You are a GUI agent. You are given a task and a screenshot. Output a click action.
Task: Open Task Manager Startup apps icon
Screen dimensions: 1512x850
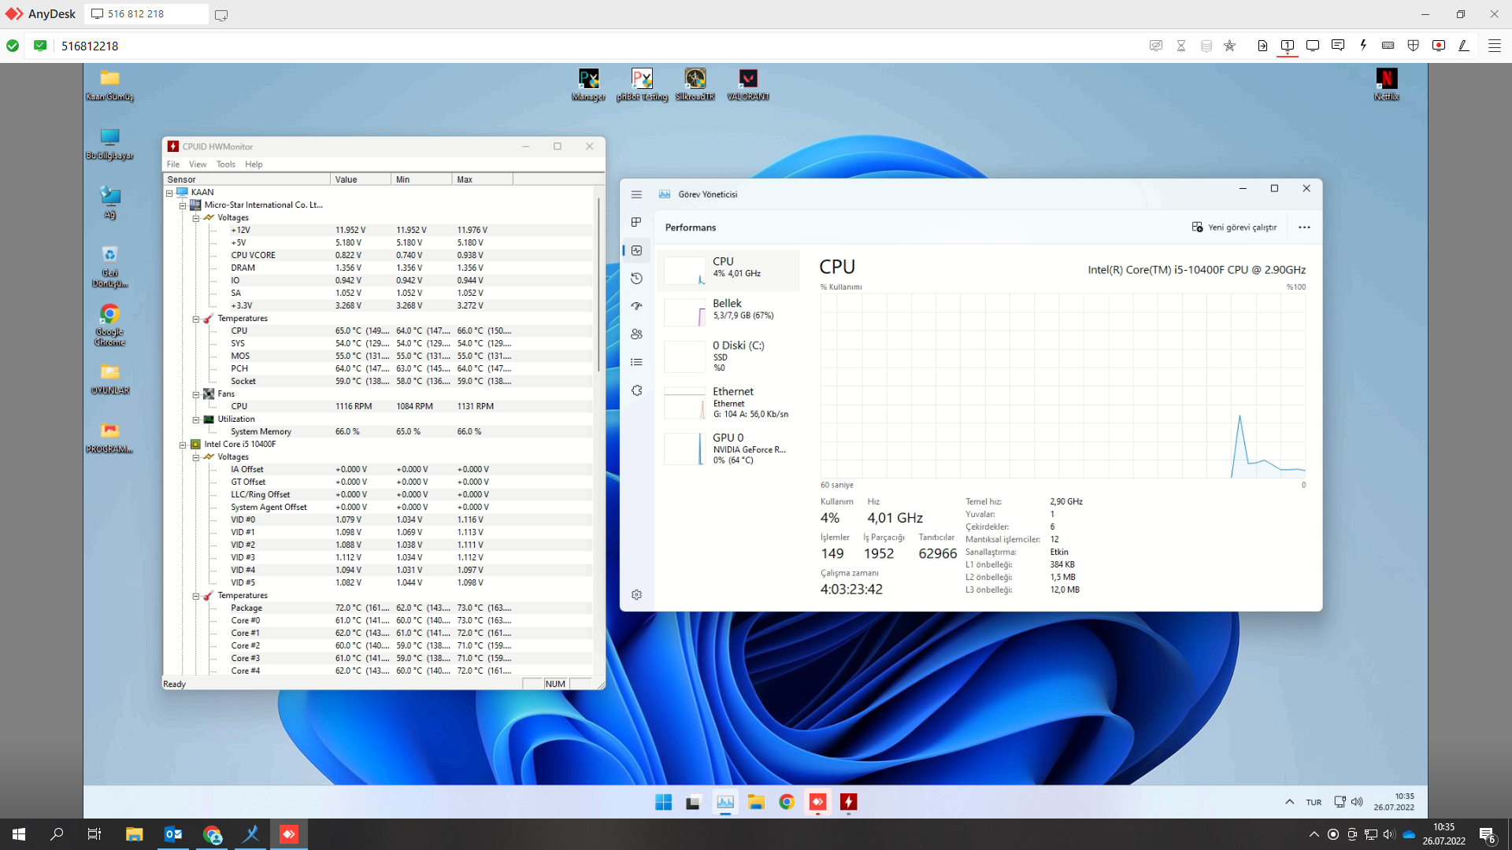(636, 306)
